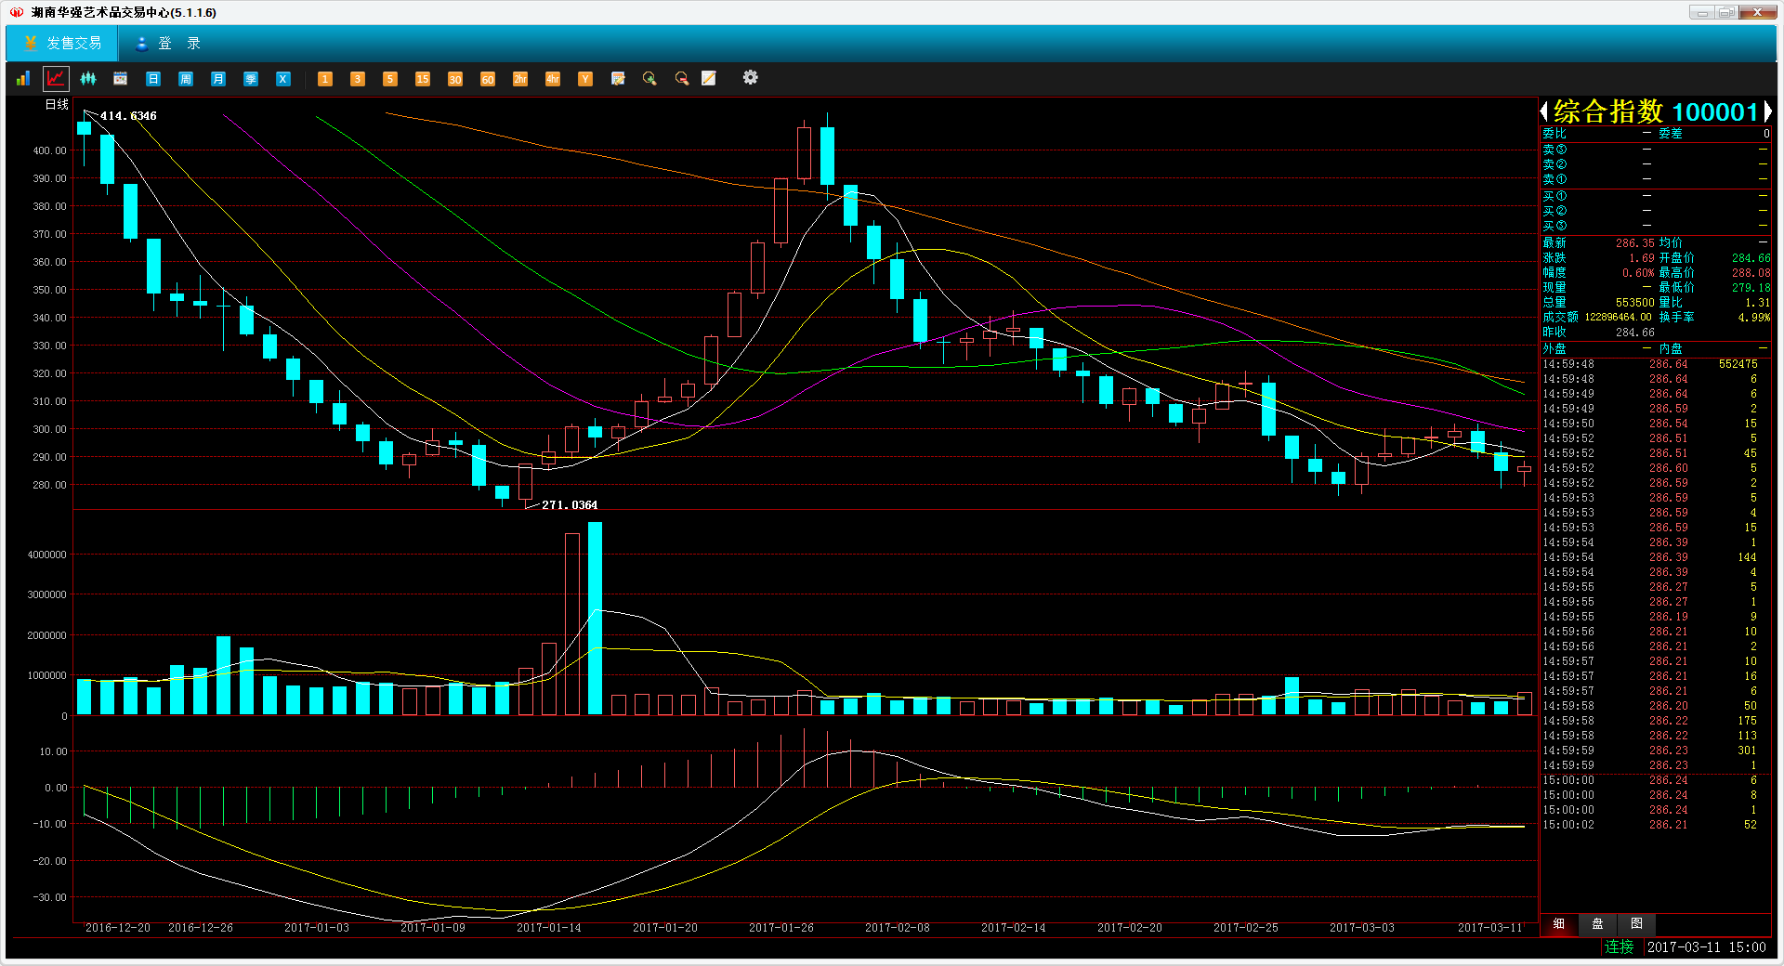The image size is (1784, 966).
Task: Open the 发售交易 tab
Action: tap(62, 44)
